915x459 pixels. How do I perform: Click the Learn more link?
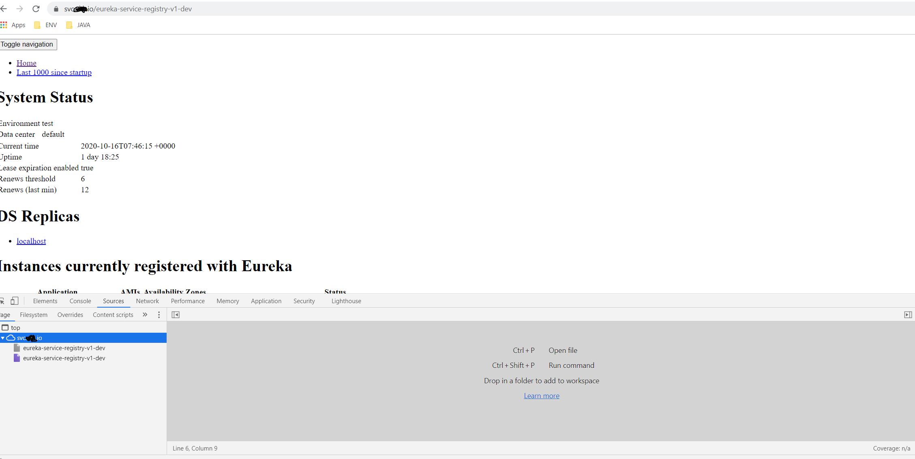click(541, 396)
